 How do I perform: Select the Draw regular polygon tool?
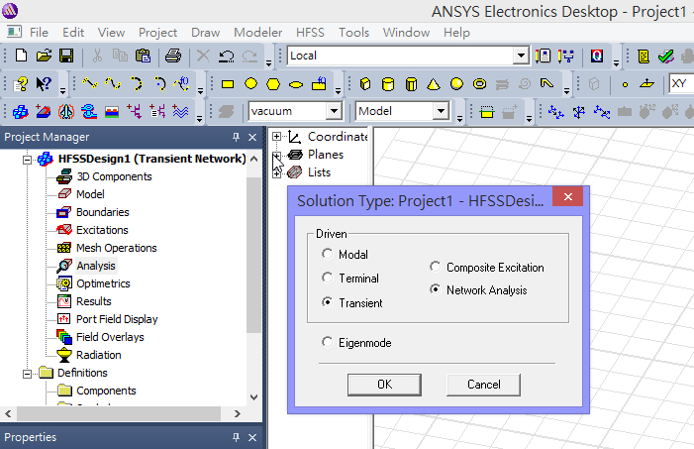[x=273, y=84]
